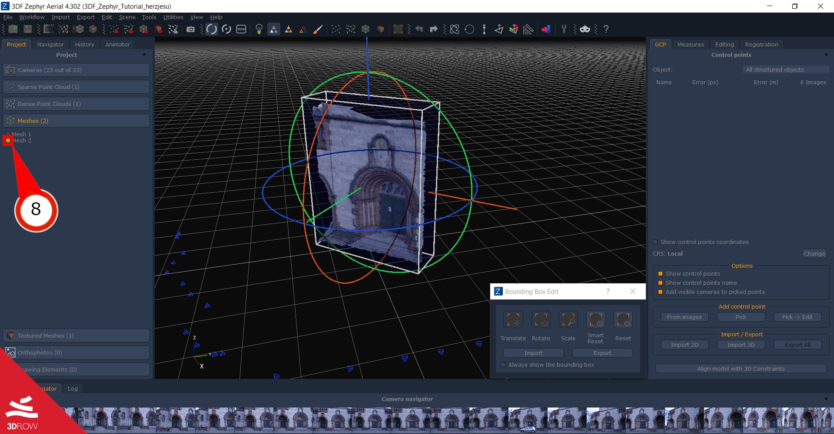Screen dimensions: 834x434
Task: Toggle the Show control points checkbox
Action: click(x=660, y=274)
